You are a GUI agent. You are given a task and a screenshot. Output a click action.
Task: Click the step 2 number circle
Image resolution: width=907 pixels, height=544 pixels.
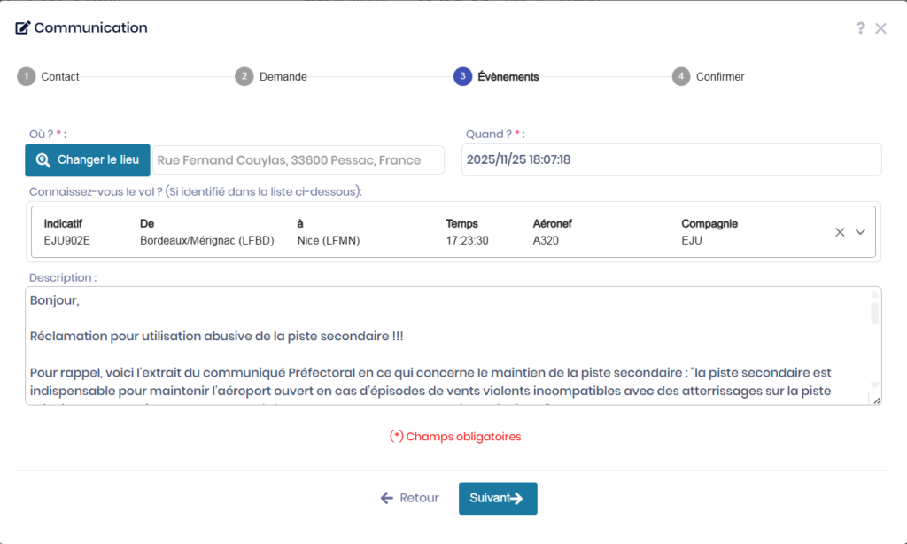(244, 76)
